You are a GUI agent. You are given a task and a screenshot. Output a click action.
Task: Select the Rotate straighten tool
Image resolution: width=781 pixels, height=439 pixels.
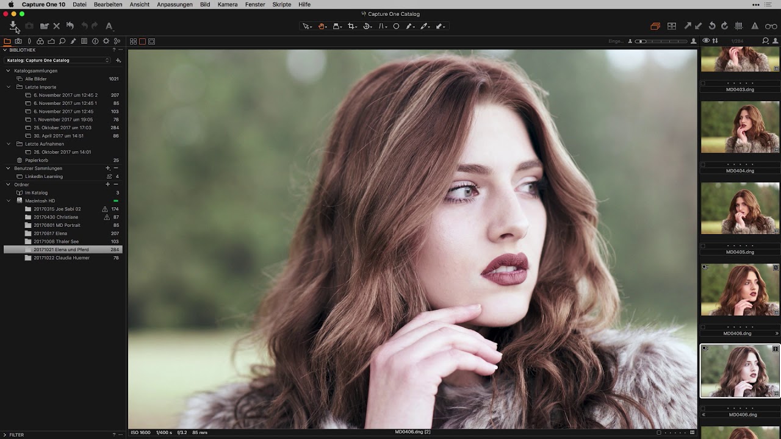367,26
